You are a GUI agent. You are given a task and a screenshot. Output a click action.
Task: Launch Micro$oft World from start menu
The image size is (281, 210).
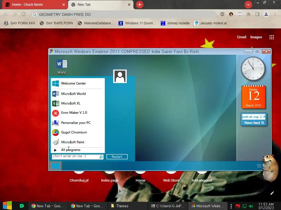click(x=78, y=94)
